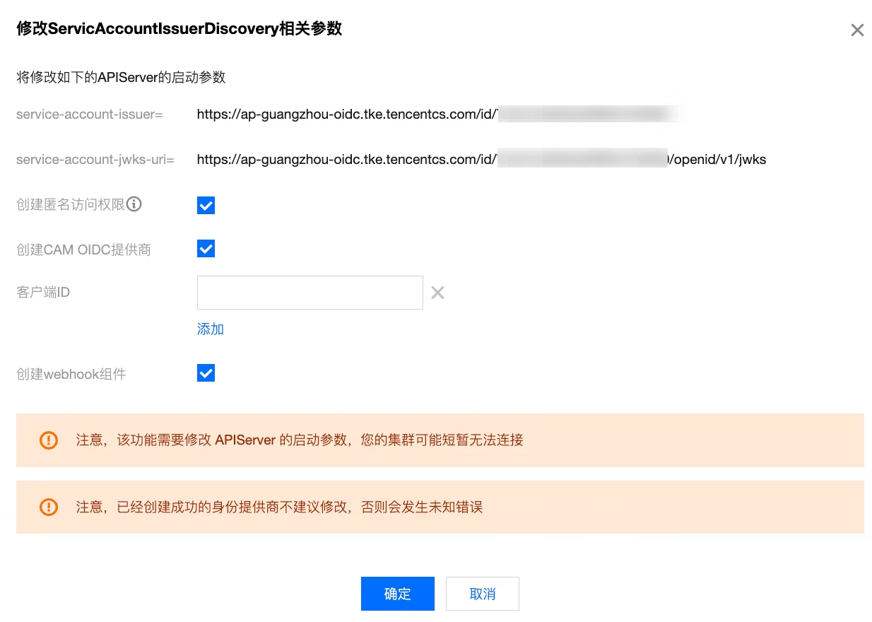
Task: Click the service-account-jwks-uri URL ending in /openid/v1/jwks
Action: coord(481,160)
